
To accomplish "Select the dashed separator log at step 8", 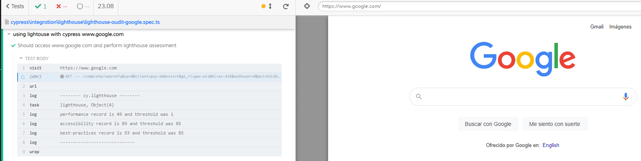I will coord(149,142).
